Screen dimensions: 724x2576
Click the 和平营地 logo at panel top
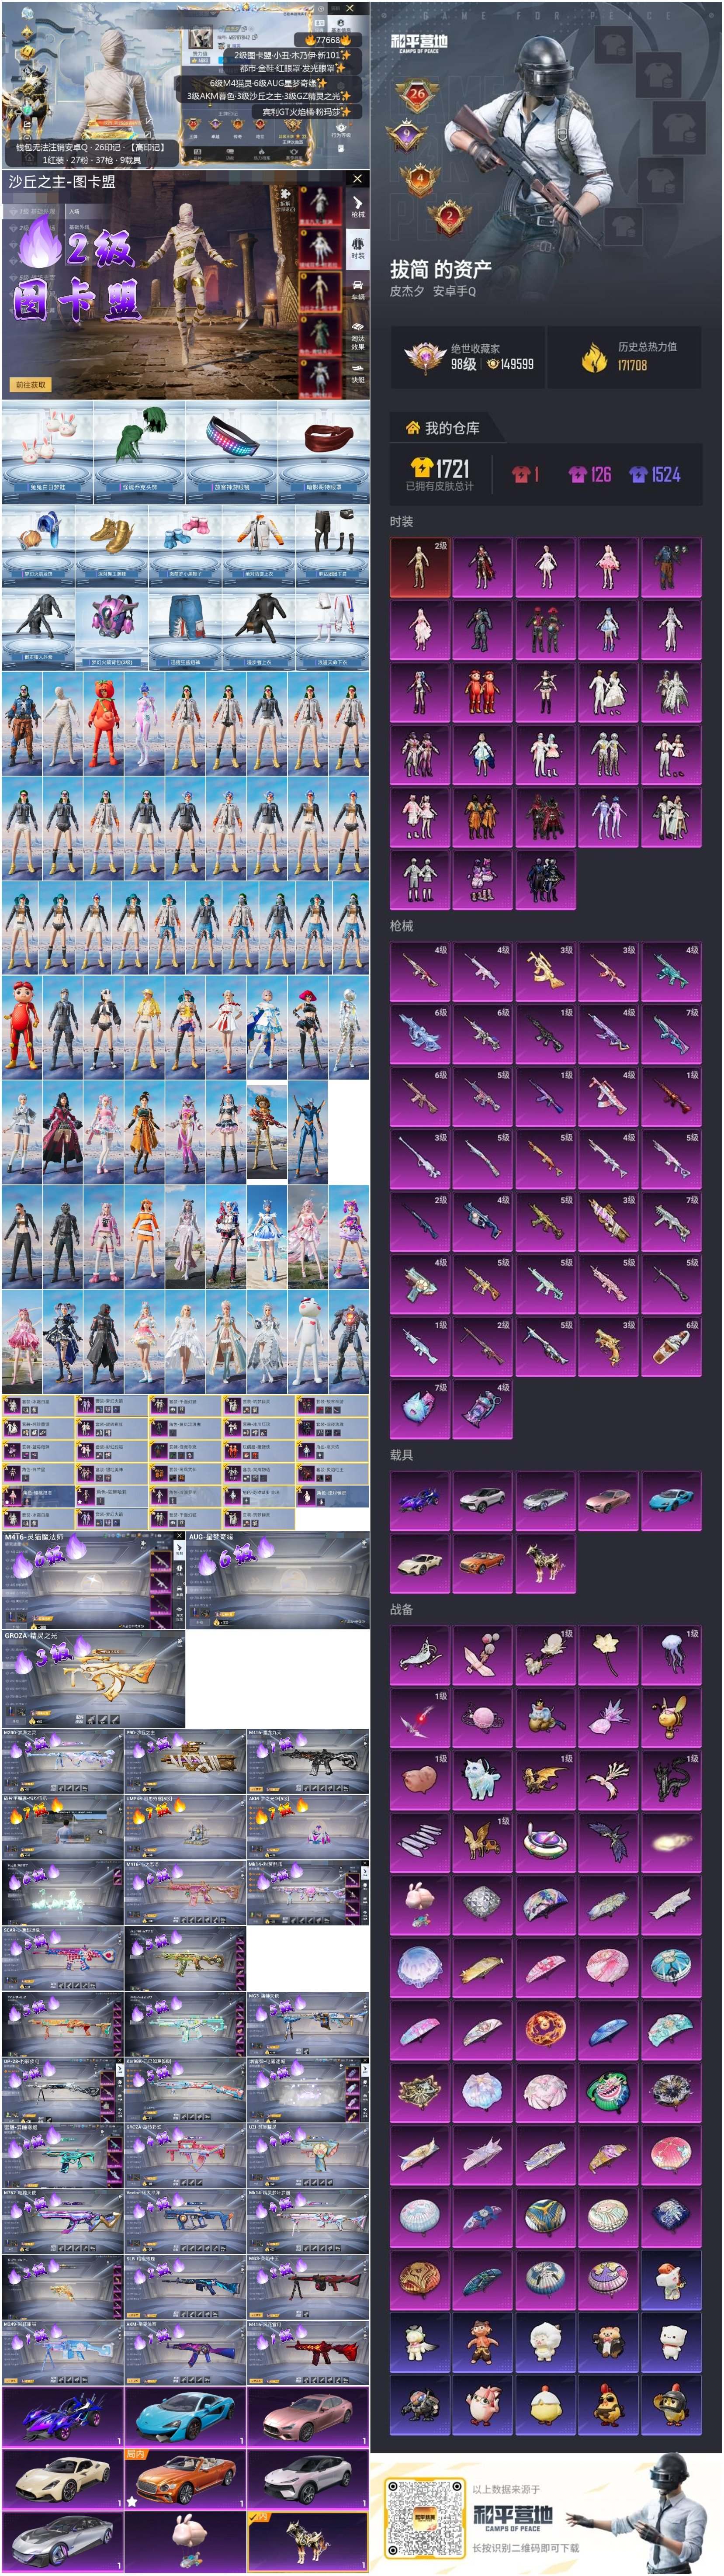click(419, 43)
